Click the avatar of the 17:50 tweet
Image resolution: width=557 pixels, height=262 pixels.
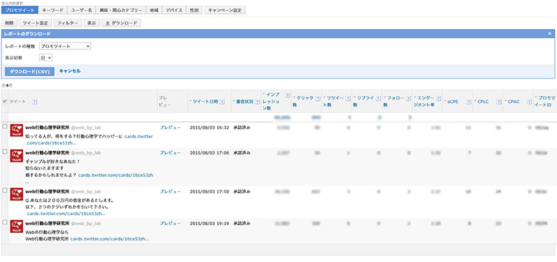(16, 195)
